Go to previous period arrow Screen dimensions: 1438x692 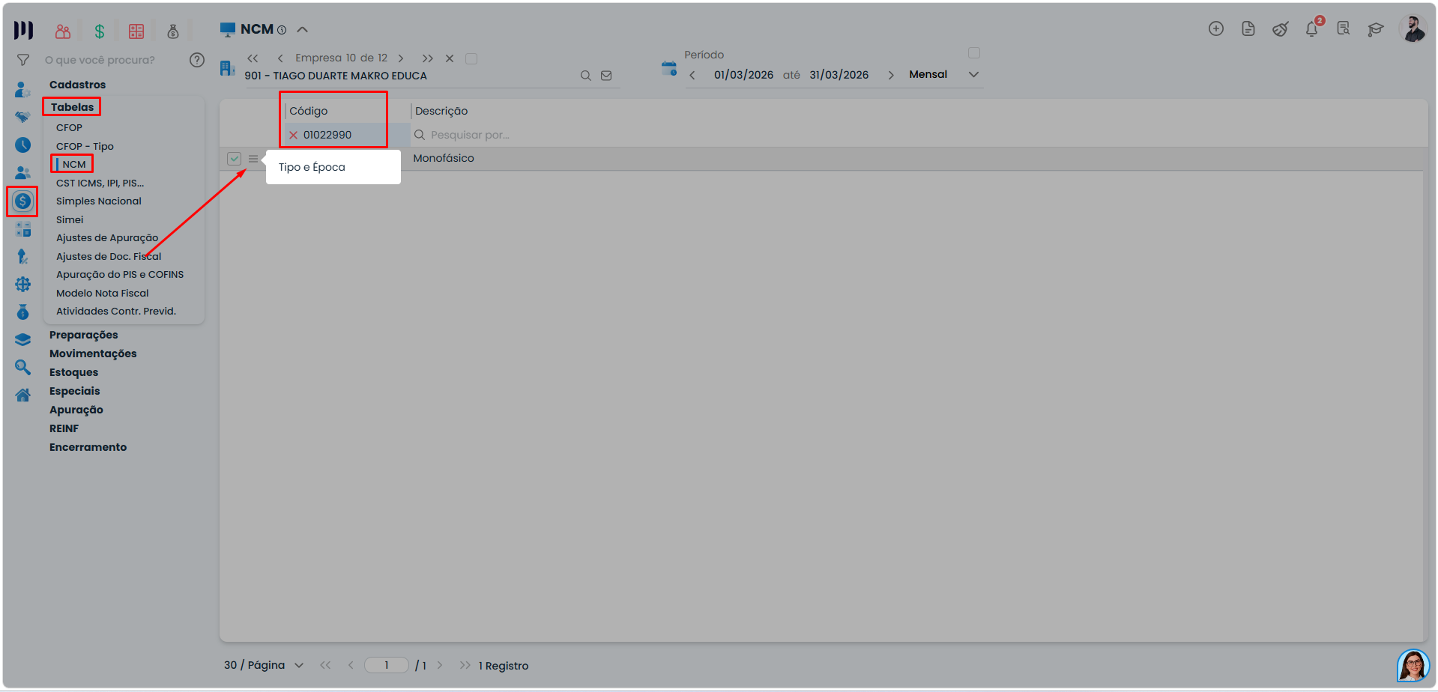coord(692,76)
